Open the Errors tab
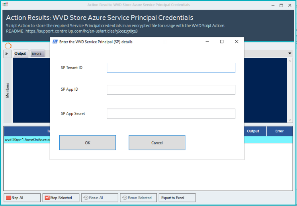The height and width of the screenshot is (206, 297). point(37,54)
